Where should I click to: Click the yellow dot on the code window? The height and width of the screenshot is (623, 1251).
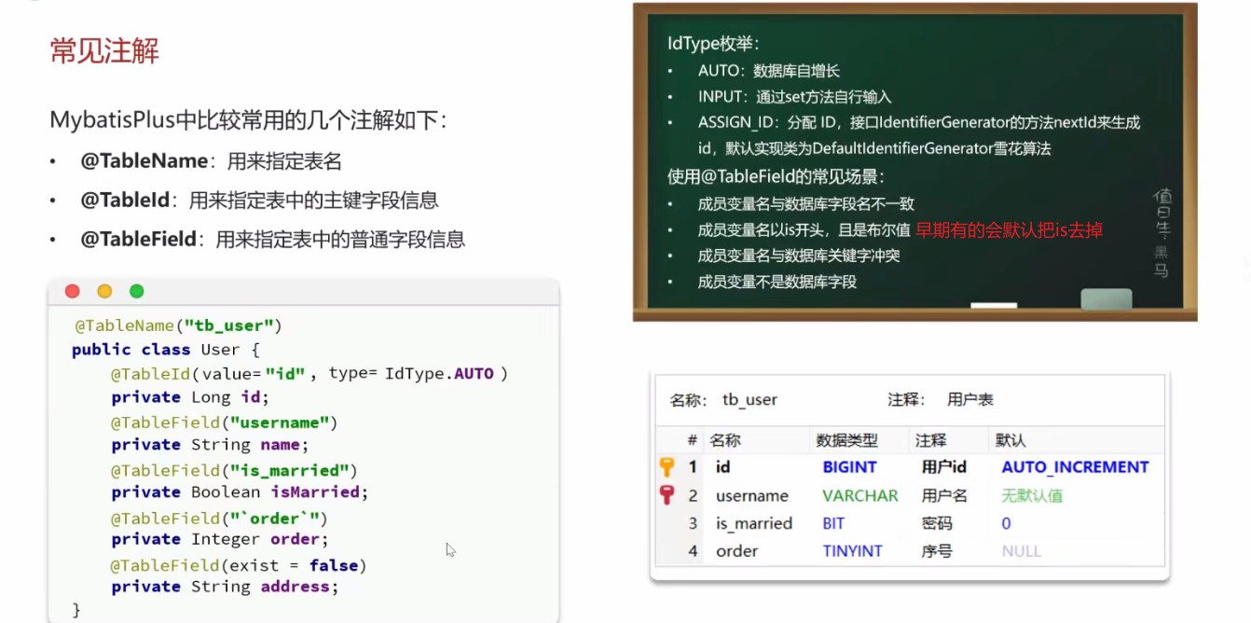(104, 291)
